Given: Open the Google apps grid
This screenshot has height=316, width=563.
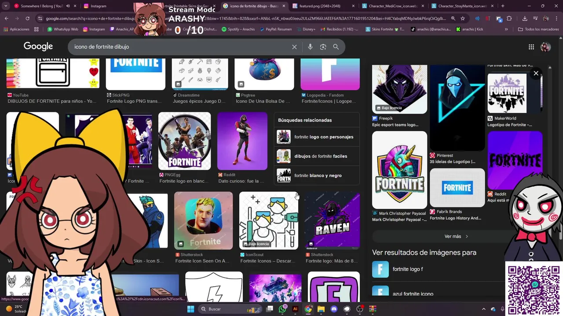Looking at the screenshot, I should tap(531, 47).
